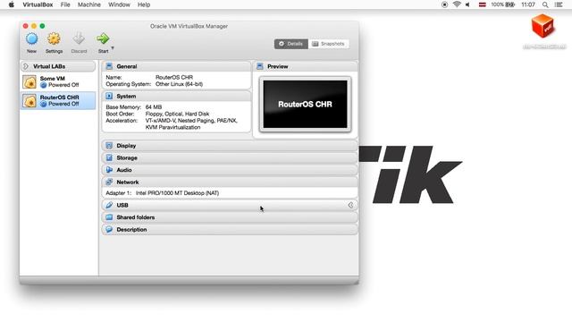Click the General section icon
The width and height of the screenshot is (572, 322).
coord(109,66)
